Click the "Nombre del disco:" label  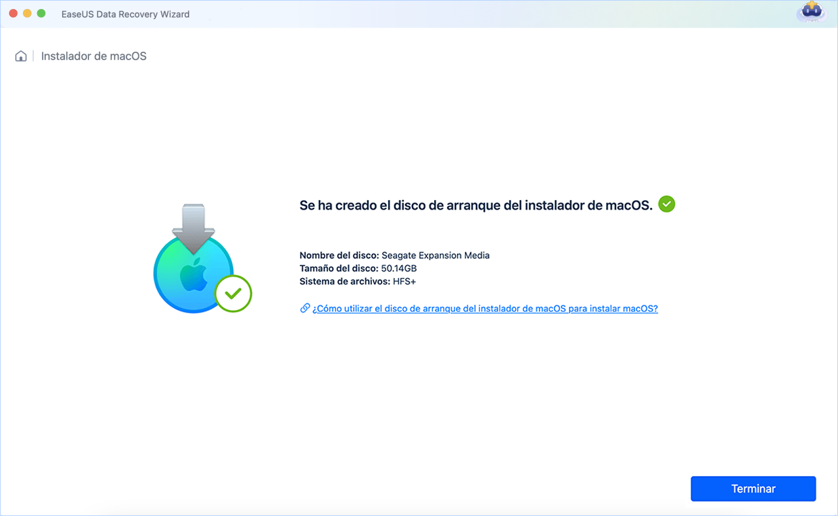pyautogui.click(x=339, y=255)
